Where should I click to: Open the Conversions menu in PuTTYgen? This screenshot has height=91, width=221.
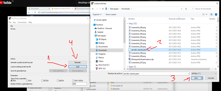[x=22, y=22]
